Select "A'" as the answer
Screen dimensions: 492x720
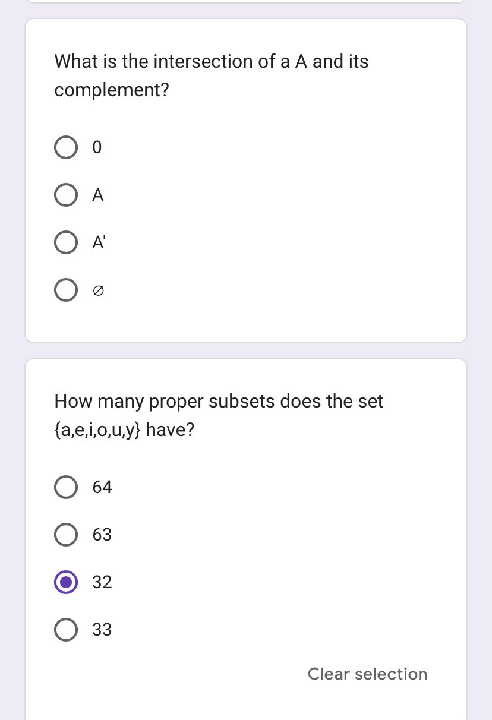coord(66,242)
